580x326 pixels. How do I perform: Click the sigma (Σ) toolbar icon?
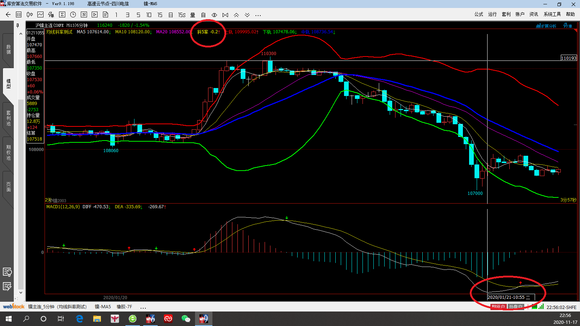pyautogui.click(x=62, y=15)
